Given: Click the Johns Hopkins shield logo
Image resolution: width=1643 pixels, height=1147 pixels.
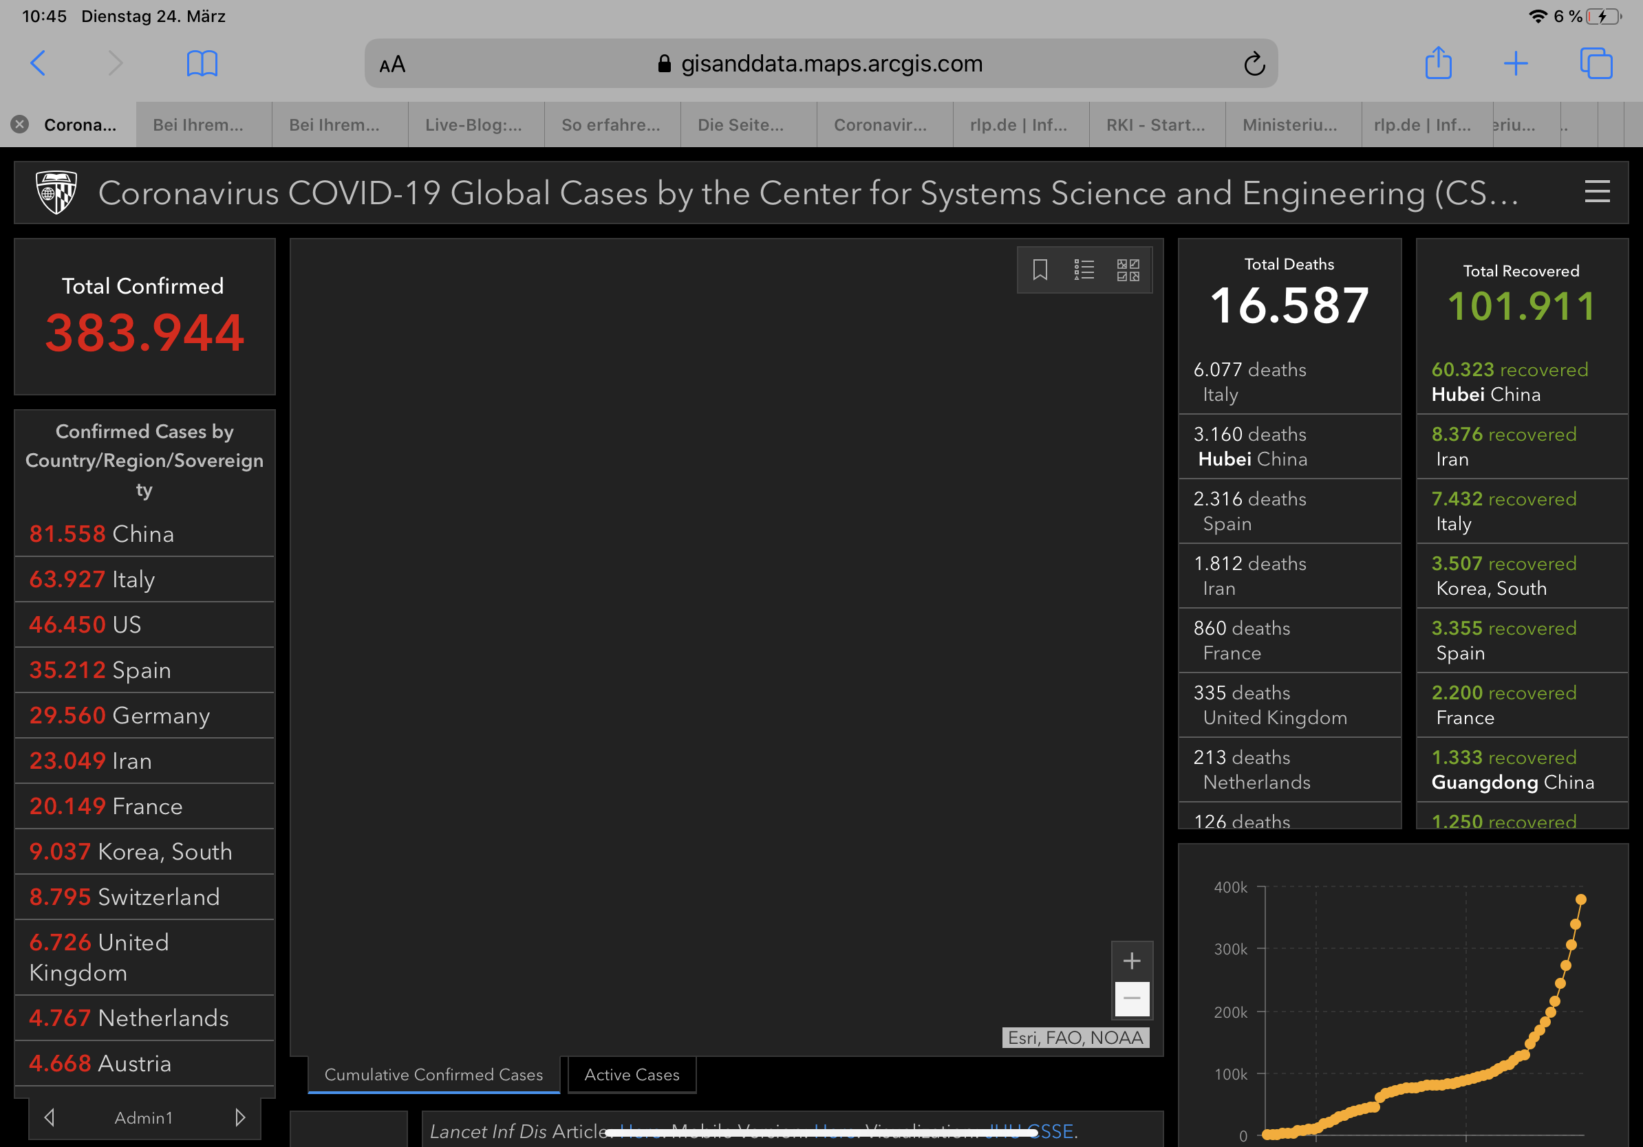Looking at the screenshot, I should tap(56, 192).
